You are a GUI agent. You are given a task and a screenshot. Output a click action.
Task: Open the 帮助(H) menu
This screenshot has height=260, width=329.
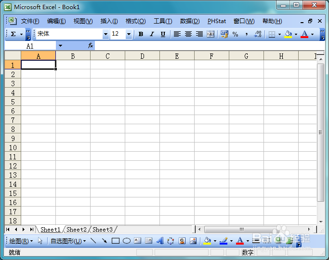[x=272, y=21]
